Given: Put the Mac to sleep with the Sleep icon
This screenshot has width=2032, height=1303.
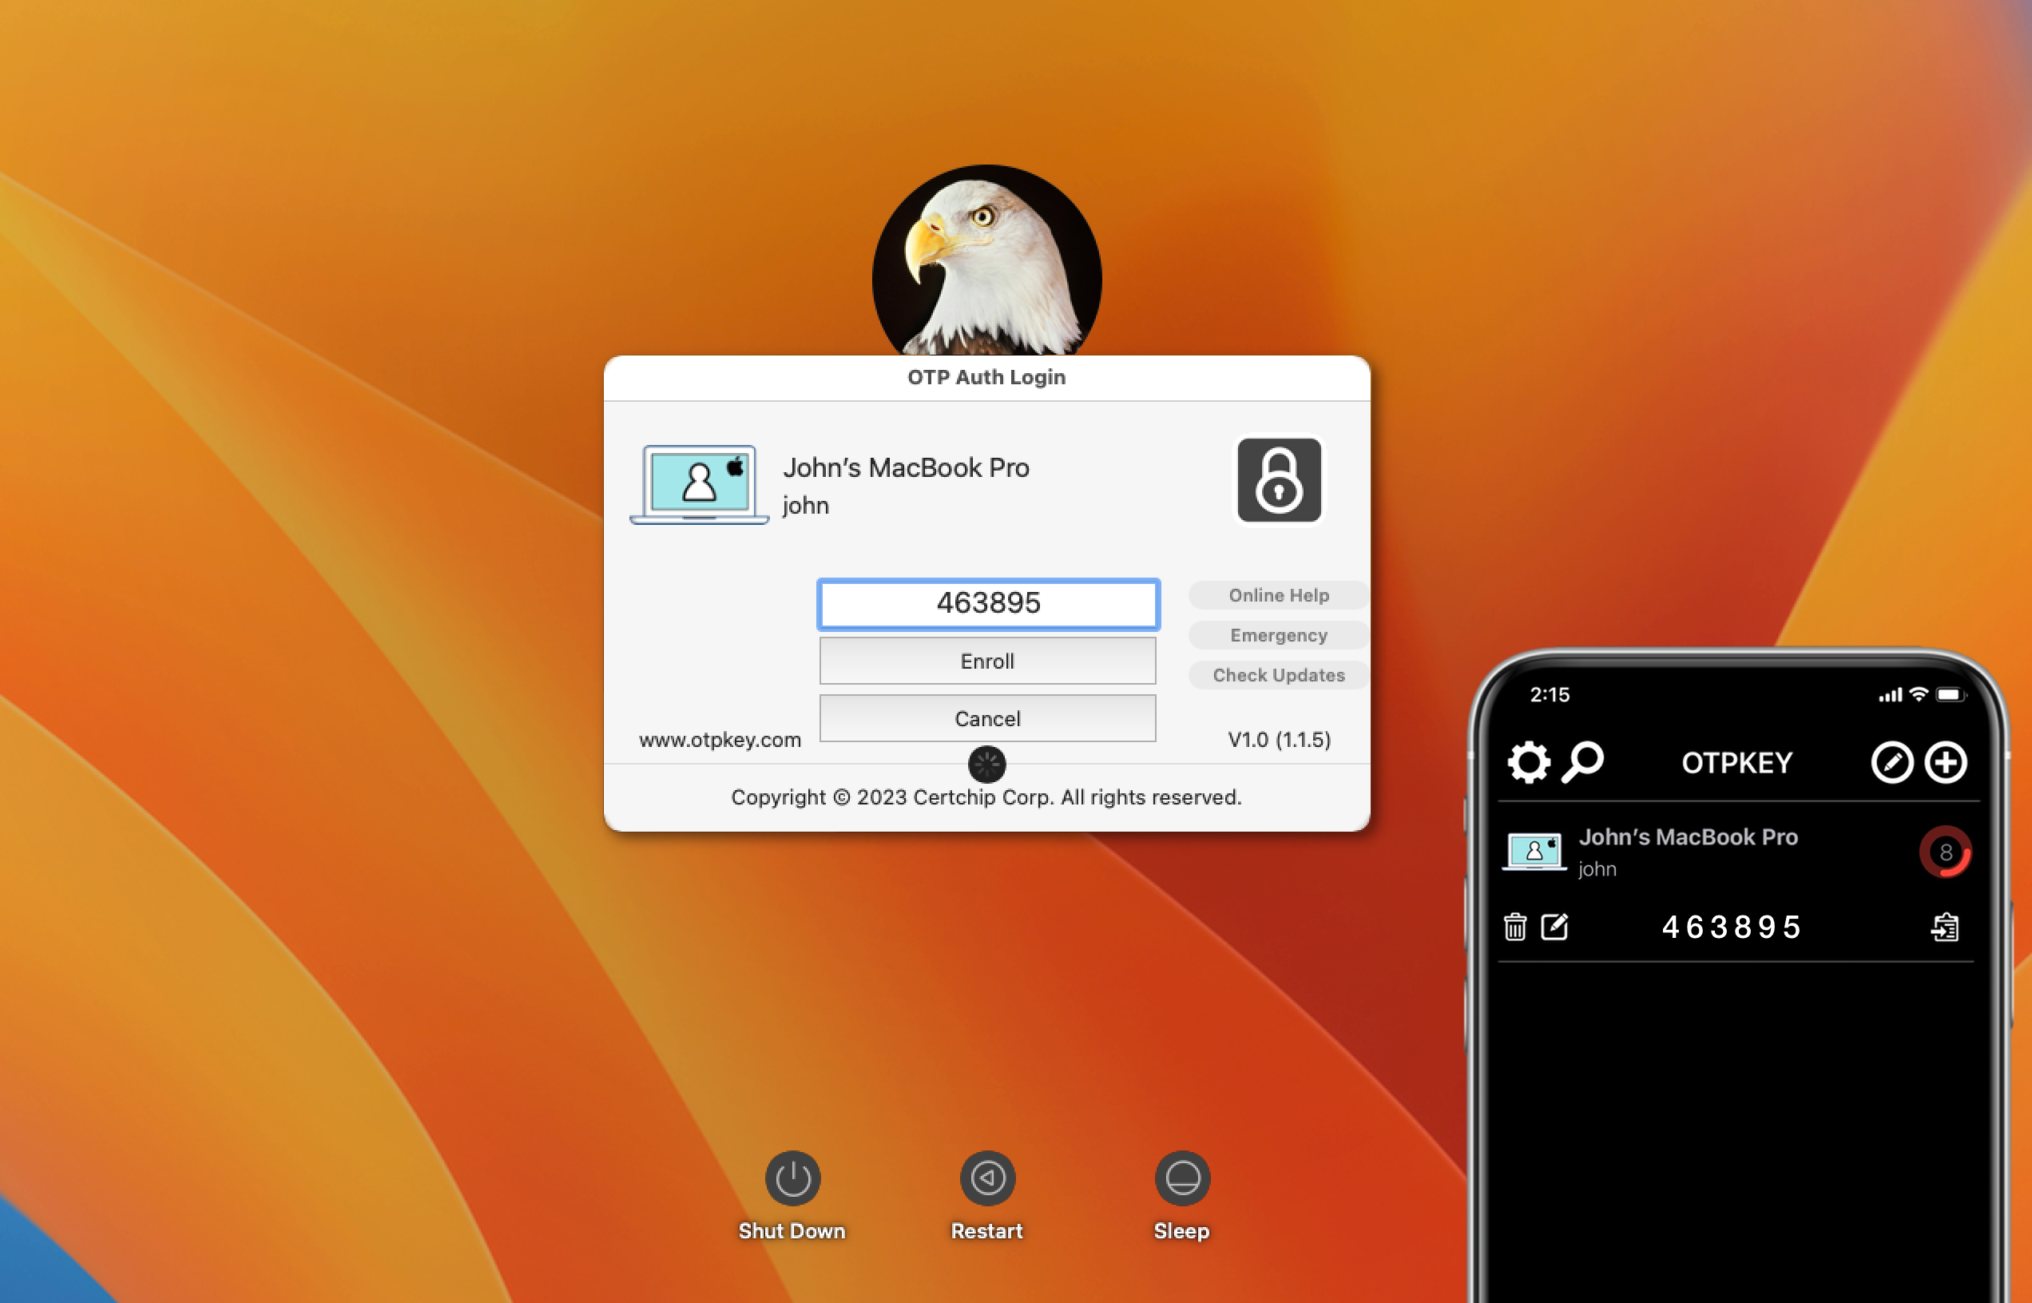Looking at the screenshot, I should click(x=1182, y=1178).
